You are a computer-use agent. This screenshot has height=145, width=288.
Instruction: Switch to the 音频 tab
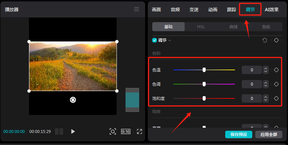click(x=175, y=9)
